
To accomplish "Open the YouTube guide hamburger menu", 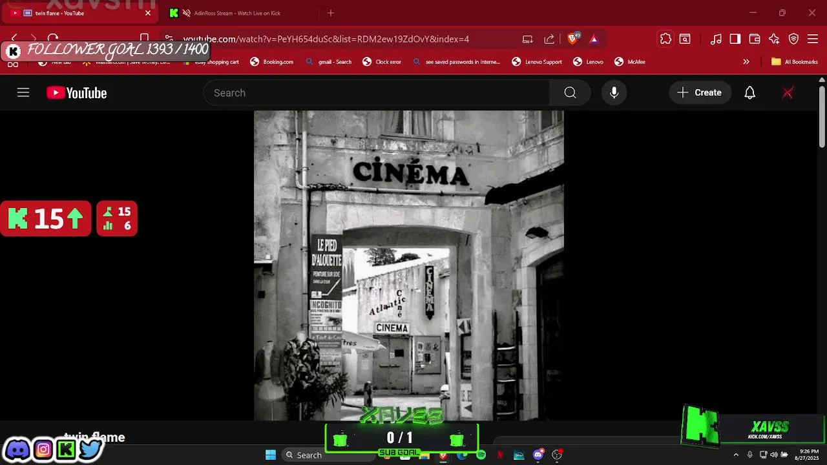I will click(23, 93).
